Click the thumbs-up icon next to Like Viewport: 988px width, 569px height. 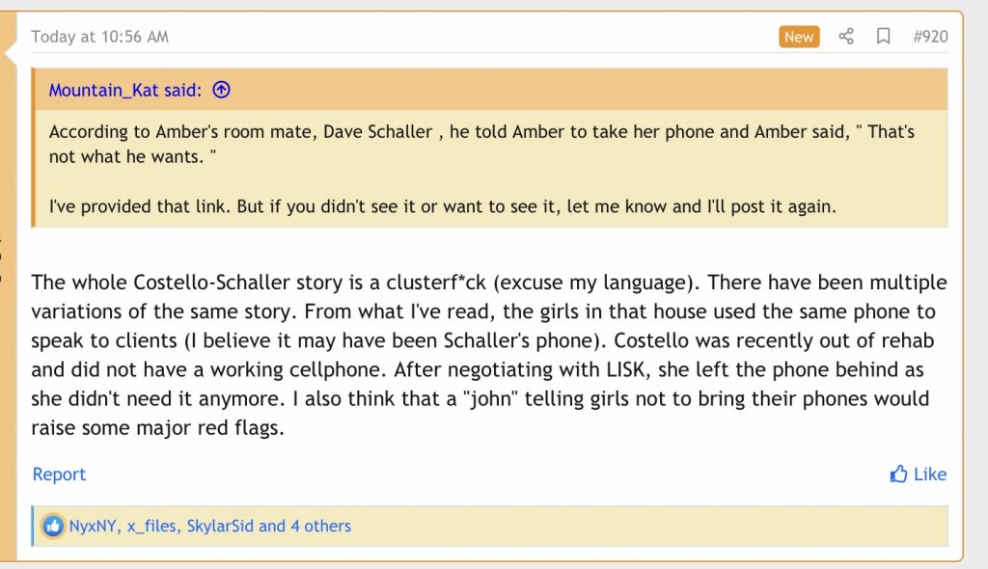(x=898, y=474)
